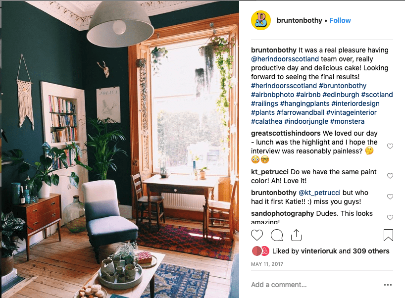Like the post with the heart icon
Image resolution: width=405 pixels, height=298 pixels.
tap(257, 235)
